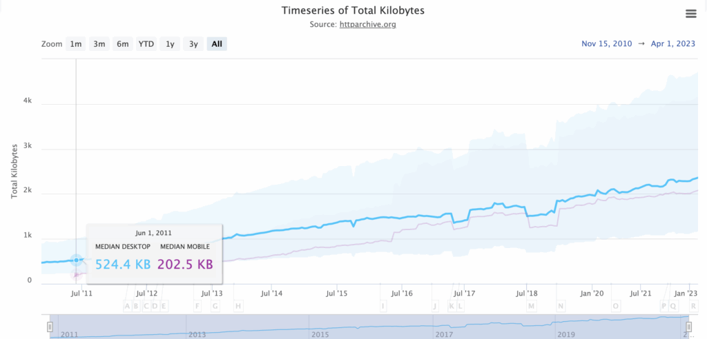Set zoom range to 1m
The image size is (707, 339).
(x=75, y=44)
